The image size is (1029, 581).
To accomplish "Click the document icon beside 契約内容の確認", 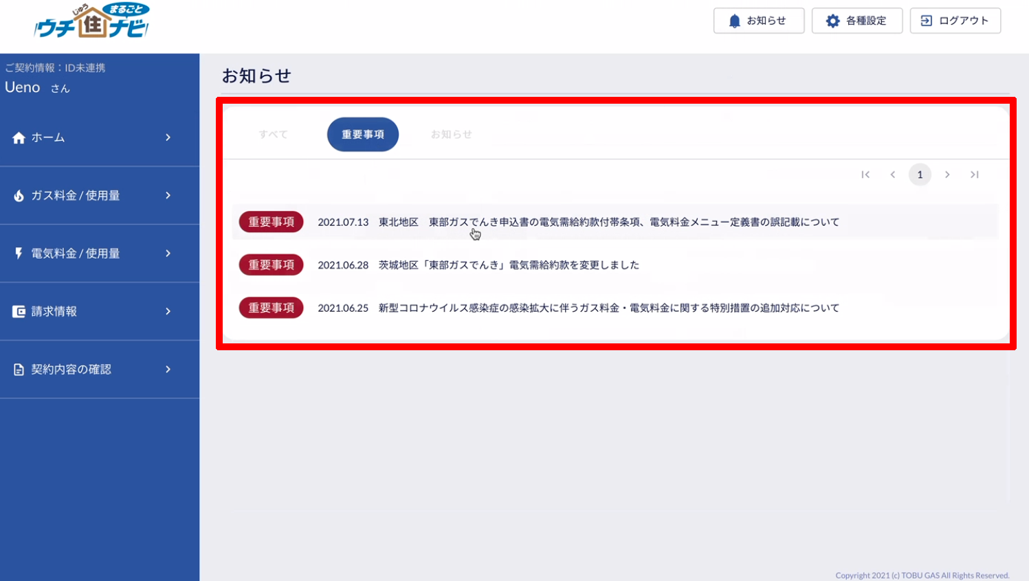I will [x=19, y=369].
